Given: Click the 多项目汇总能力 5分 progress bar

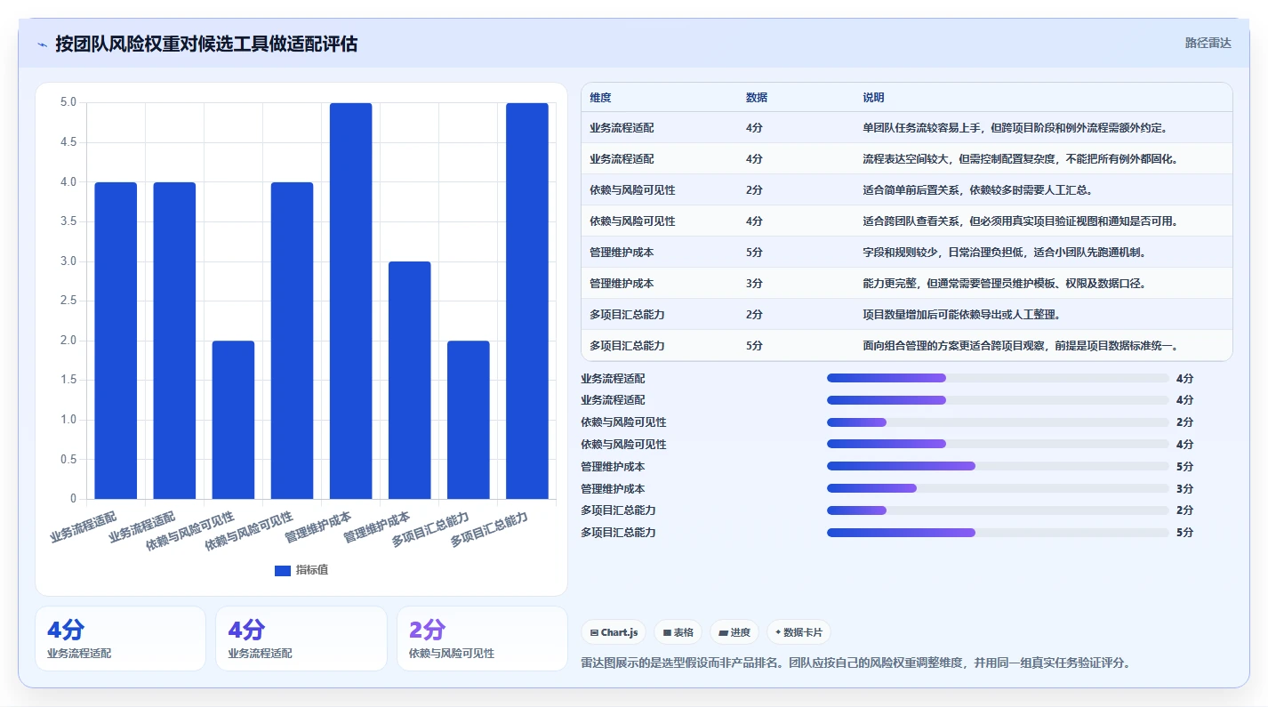Looking at the screenshot, I should pyautogui.click(x=998, y=533).
